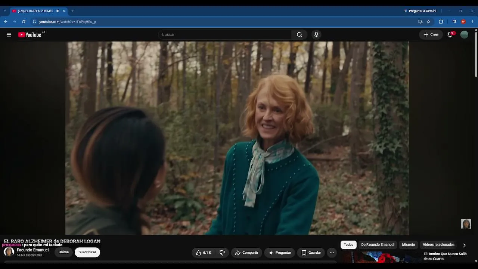Open recommended video thumbnail El Hombre Que Nunca Salió
Image resolution: width=478 pixels, height=269 pixels.
[x=382, y=258]
